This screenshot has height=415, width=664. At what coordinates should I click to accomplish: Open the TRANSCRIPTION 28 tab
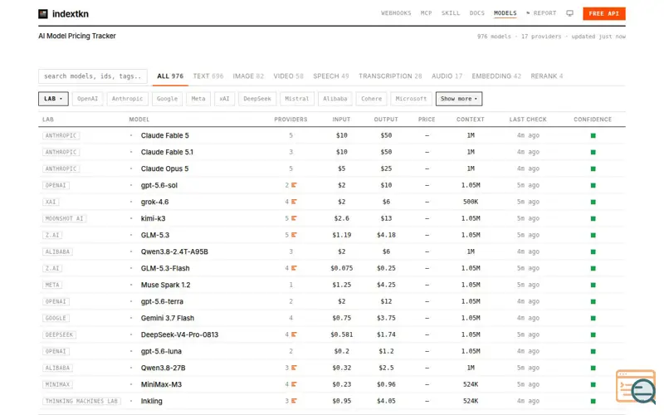390,76
